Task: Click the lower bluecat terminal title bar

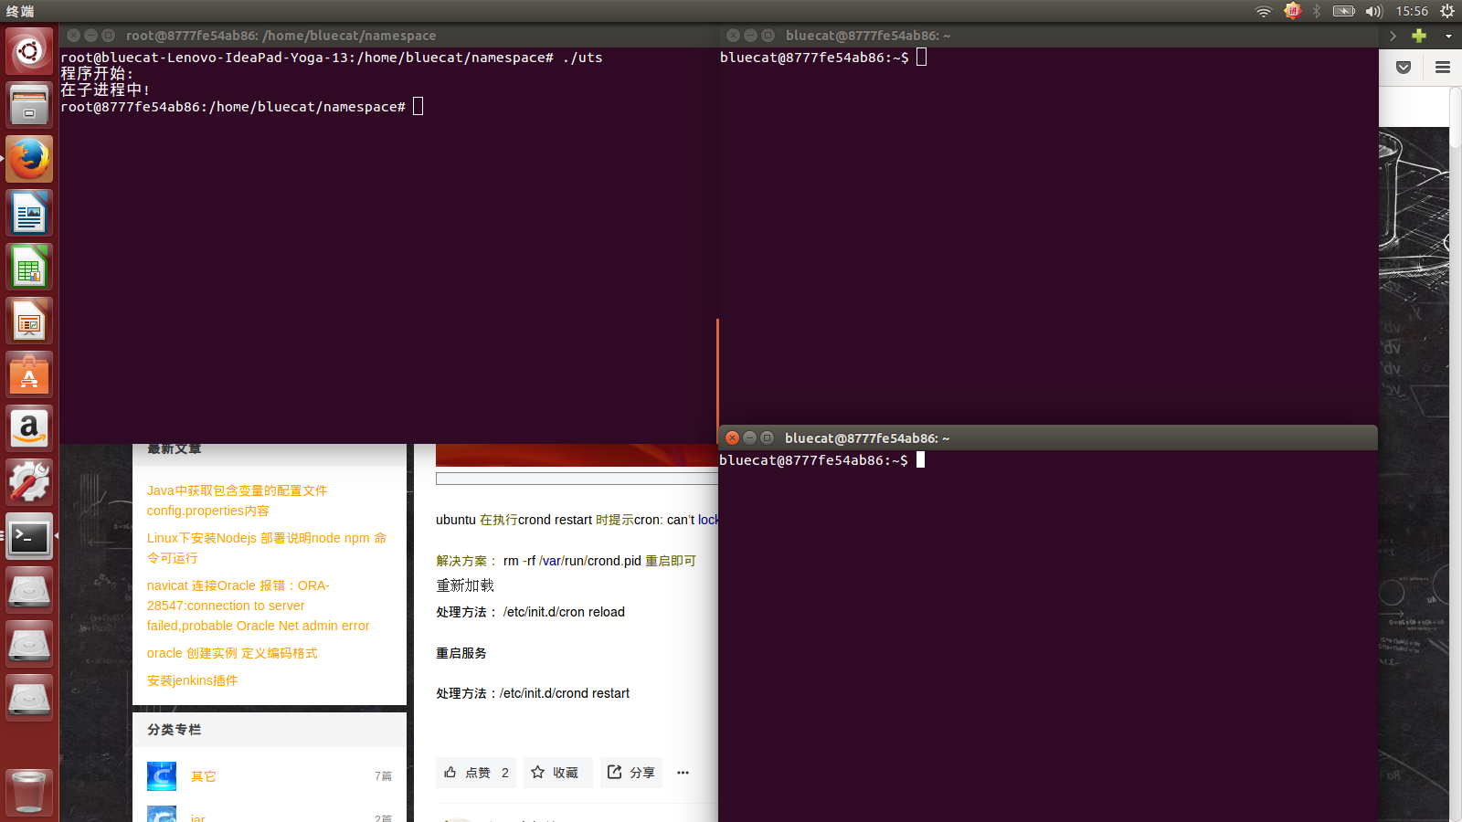Action: [x=1048, y=438]
